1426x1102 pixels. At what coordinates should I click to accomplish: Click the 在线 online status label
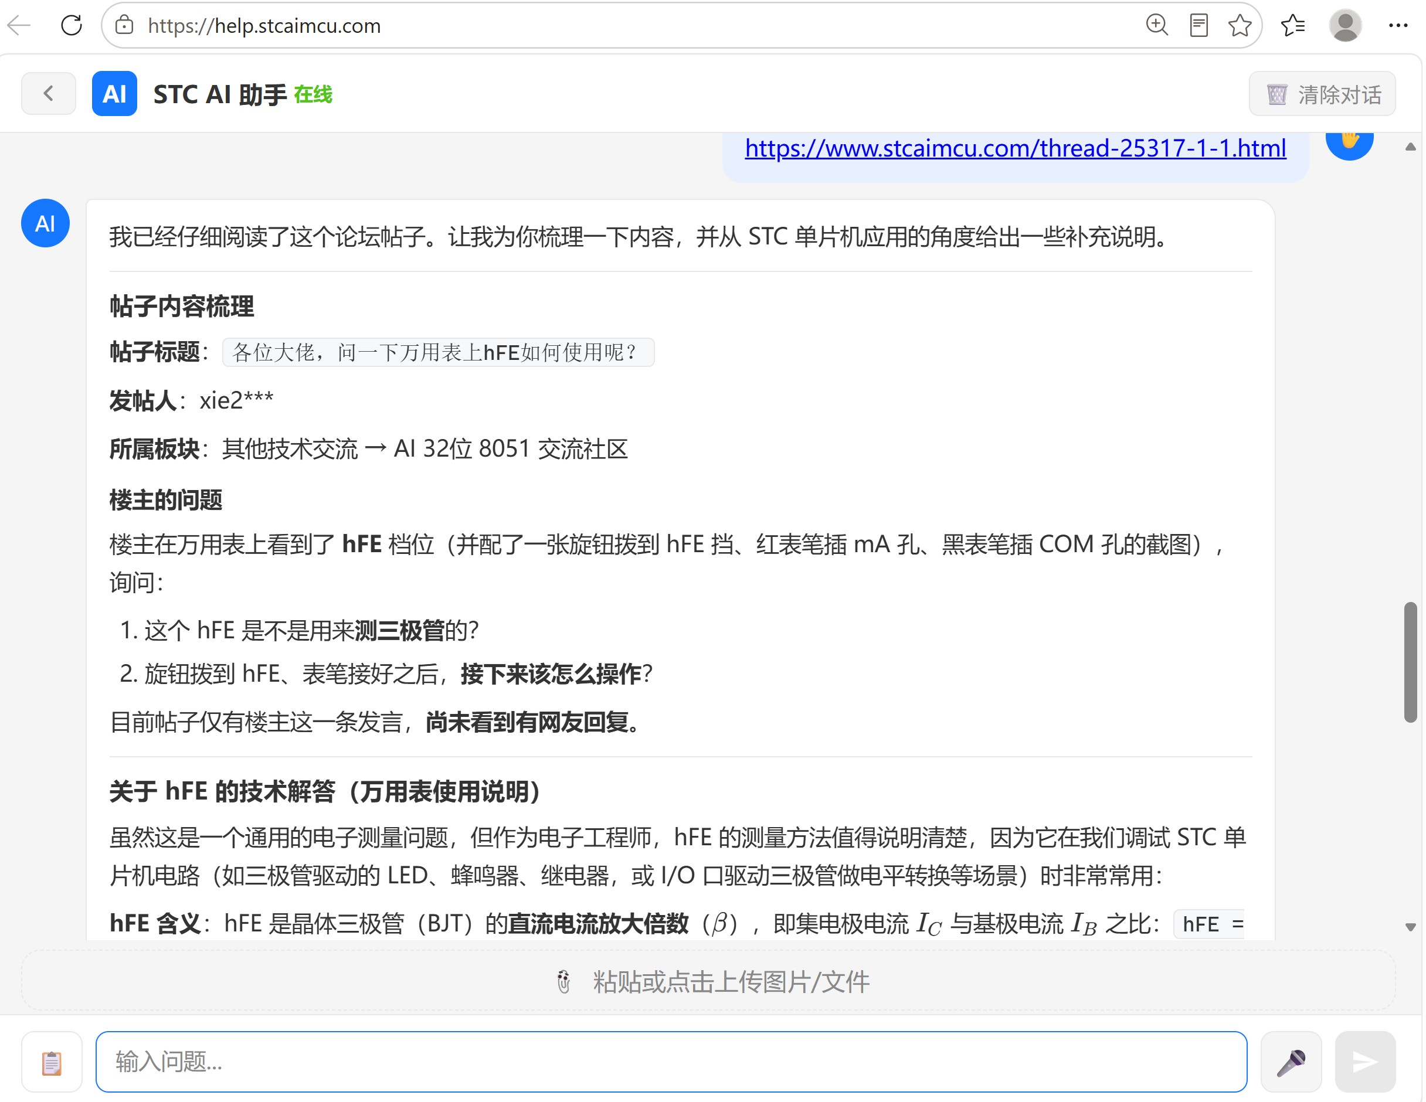pyautogui.click(x=313, y=94)
